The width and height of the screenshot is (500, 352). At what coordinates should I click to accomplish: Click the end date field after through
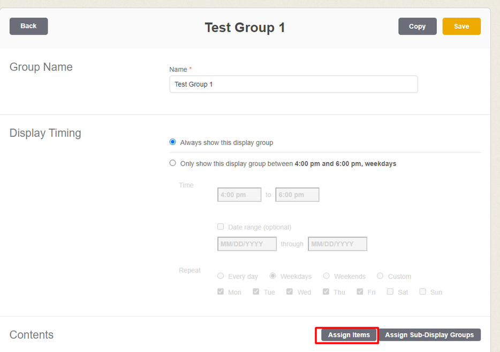tap(337, 244)
